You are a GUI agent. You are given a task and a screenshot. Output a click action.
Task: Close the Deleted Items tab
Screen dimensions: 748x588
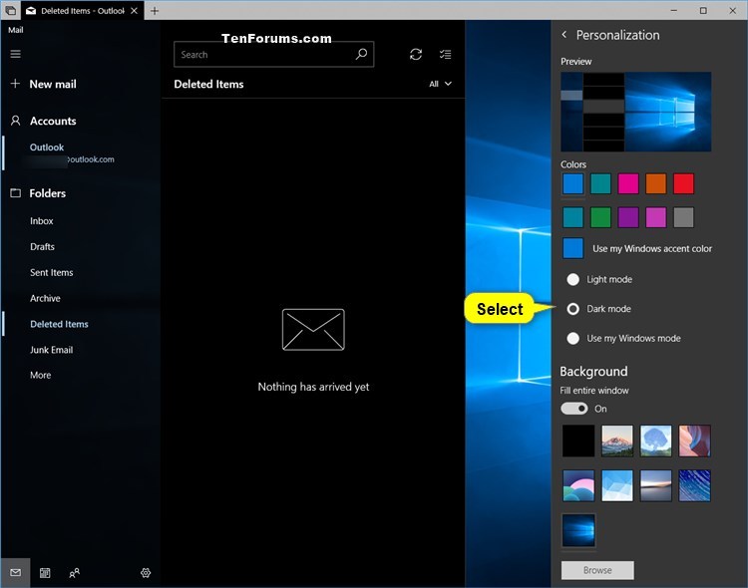[x=134, y=11]
